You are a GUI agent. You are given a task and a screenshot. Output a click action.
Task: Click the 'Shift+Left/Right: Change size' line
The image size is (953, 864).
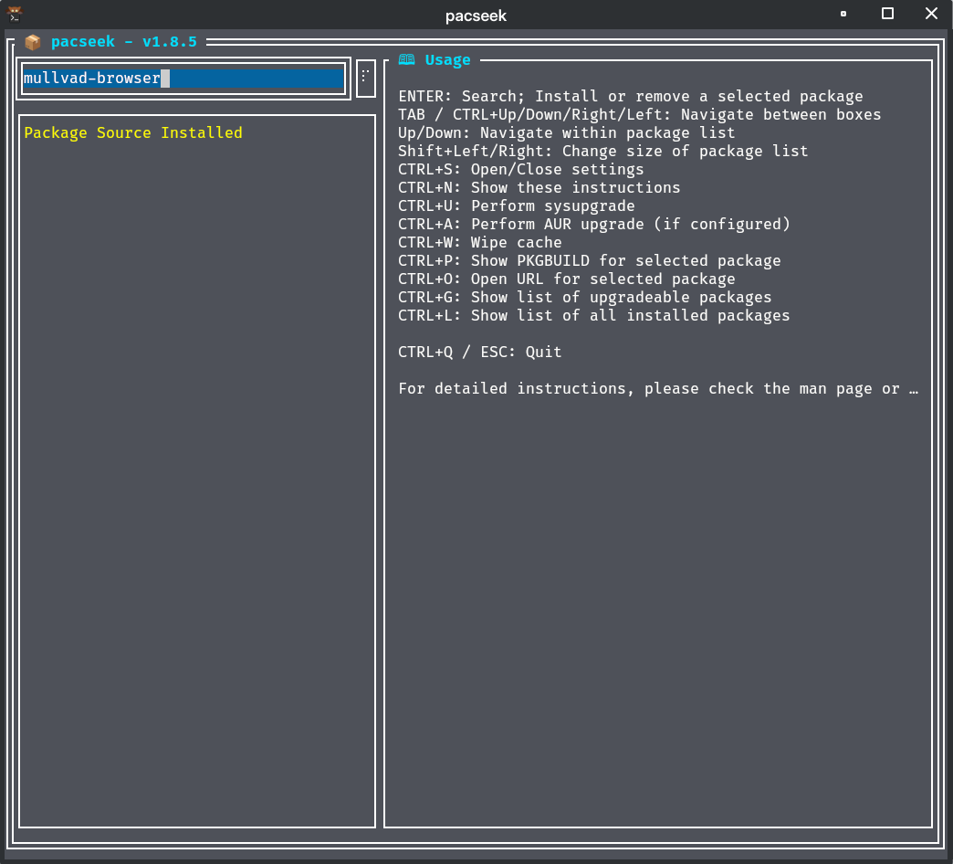click(x=602, y=151)
